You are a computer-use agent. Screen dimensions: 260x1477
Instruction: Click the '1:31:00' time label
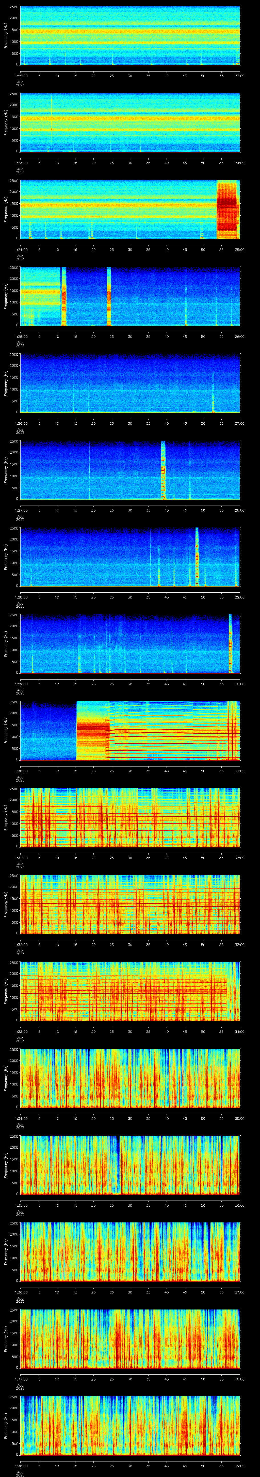point(21,858)
